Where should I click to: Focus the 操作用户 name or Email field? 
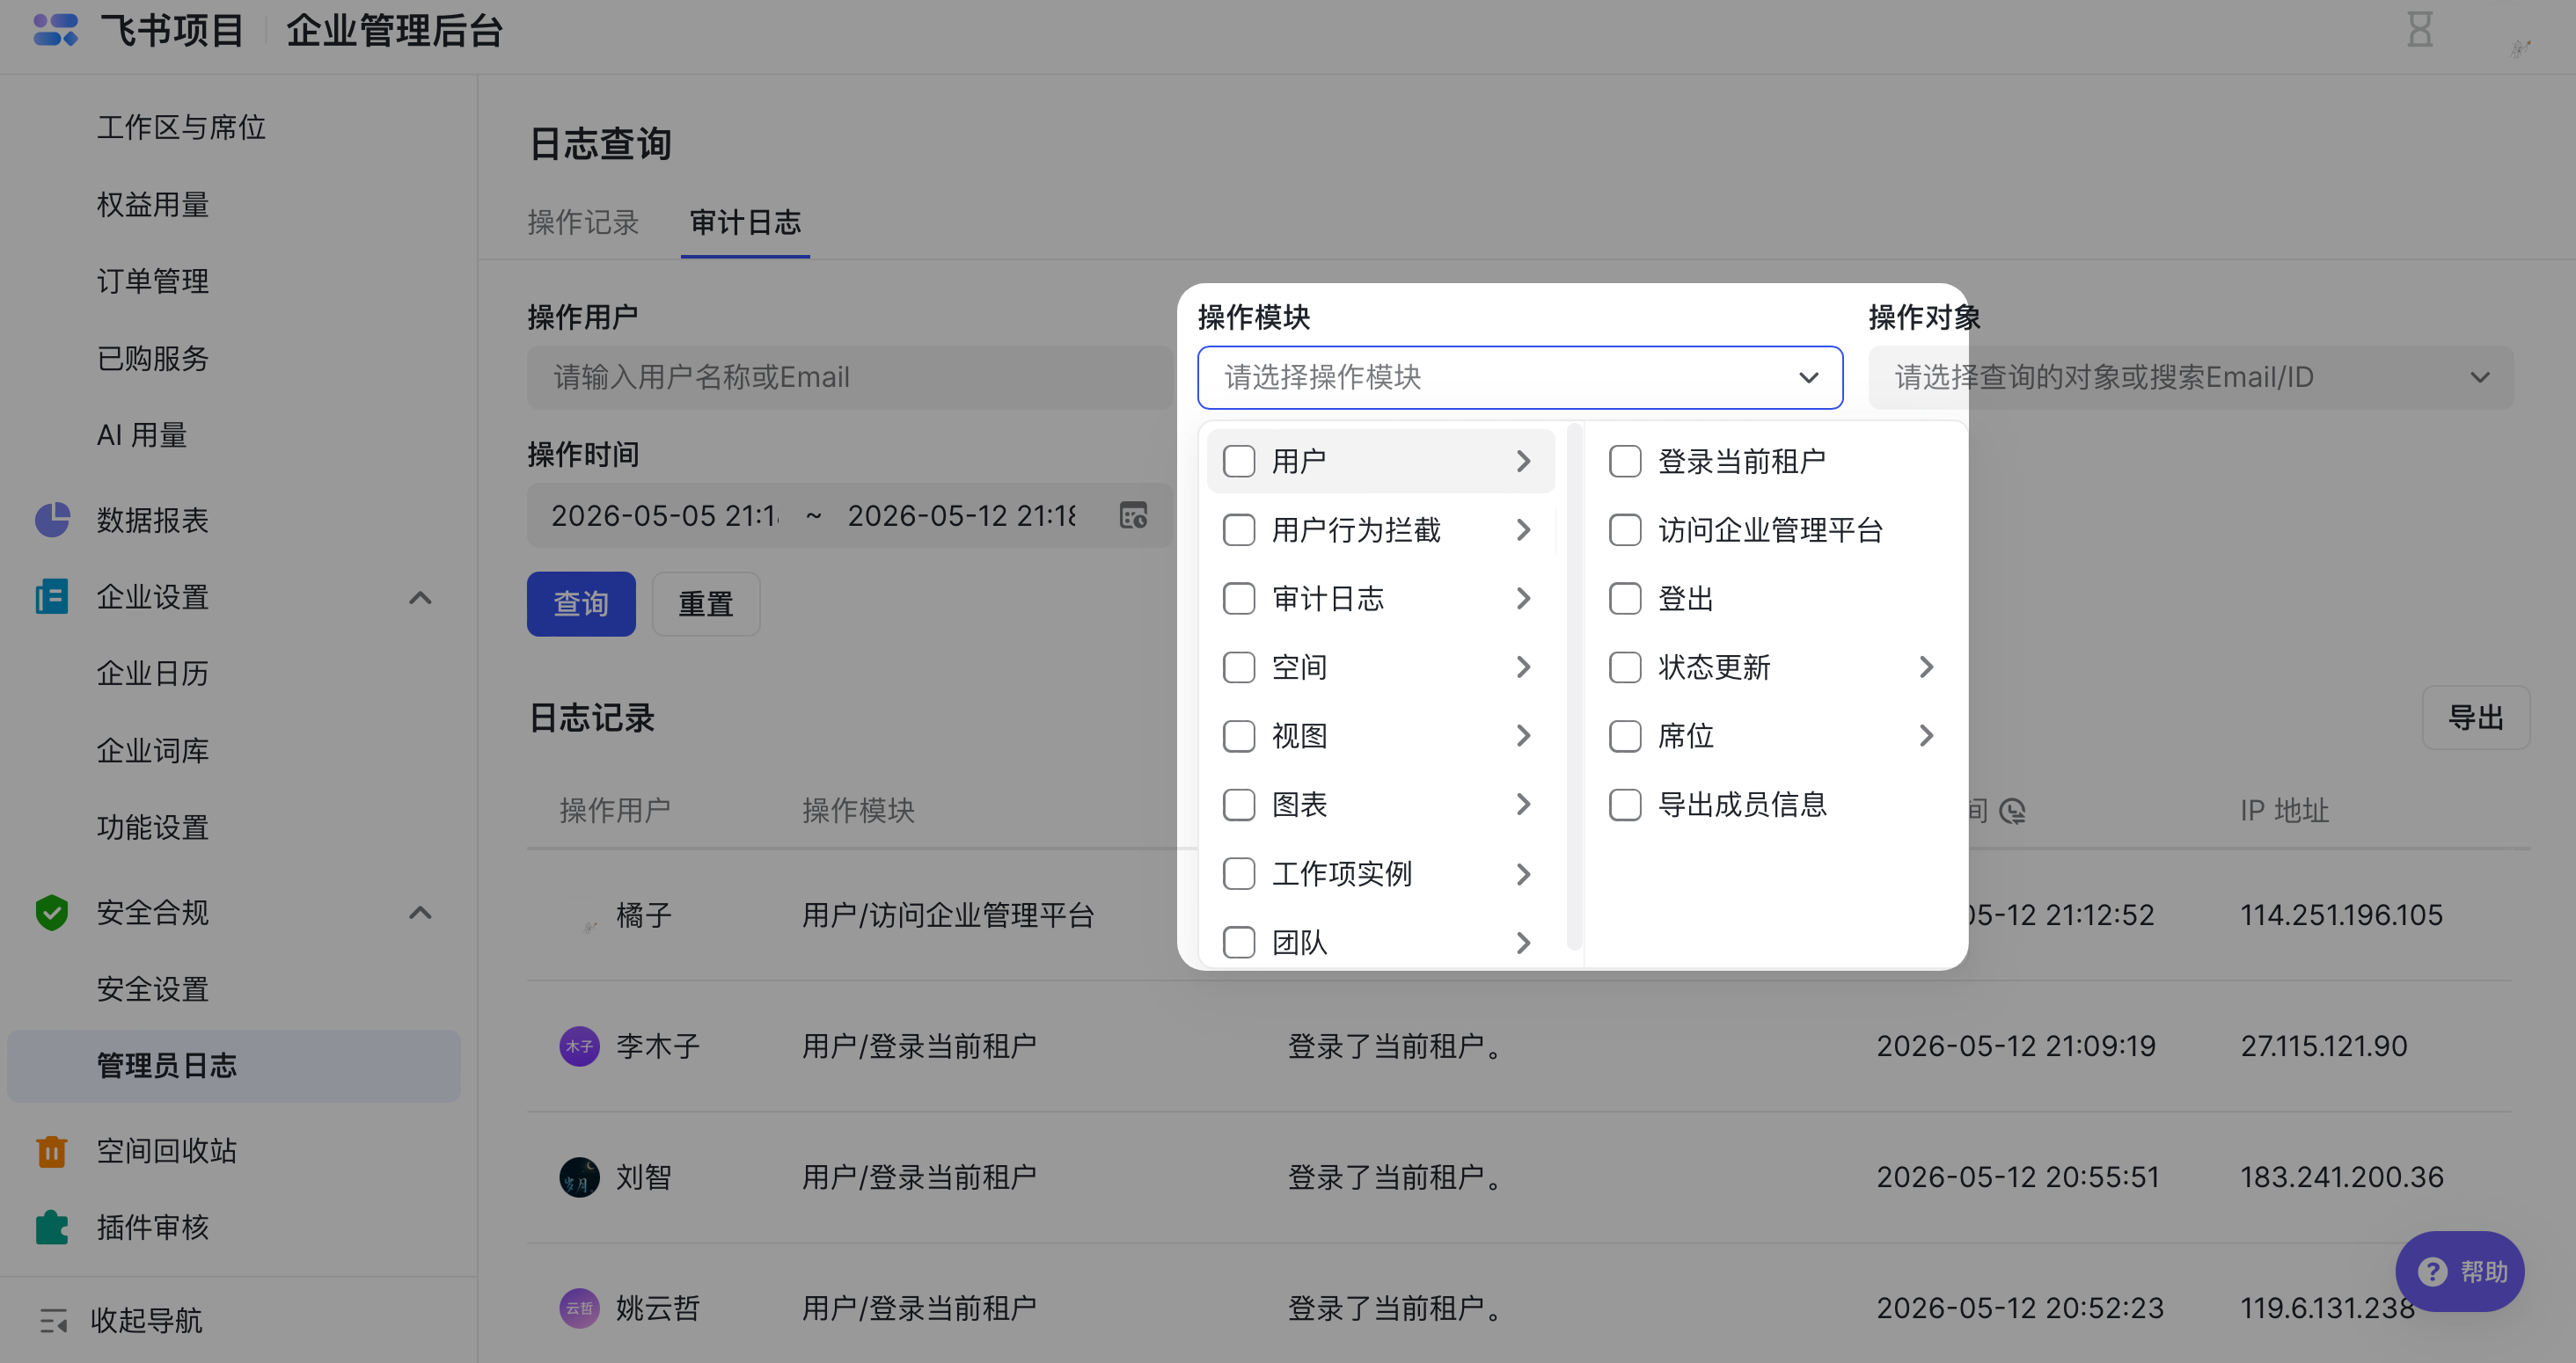850,378
